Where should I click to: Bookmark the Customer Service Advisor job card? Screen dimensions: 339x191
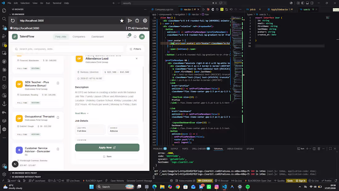[58, 149]
